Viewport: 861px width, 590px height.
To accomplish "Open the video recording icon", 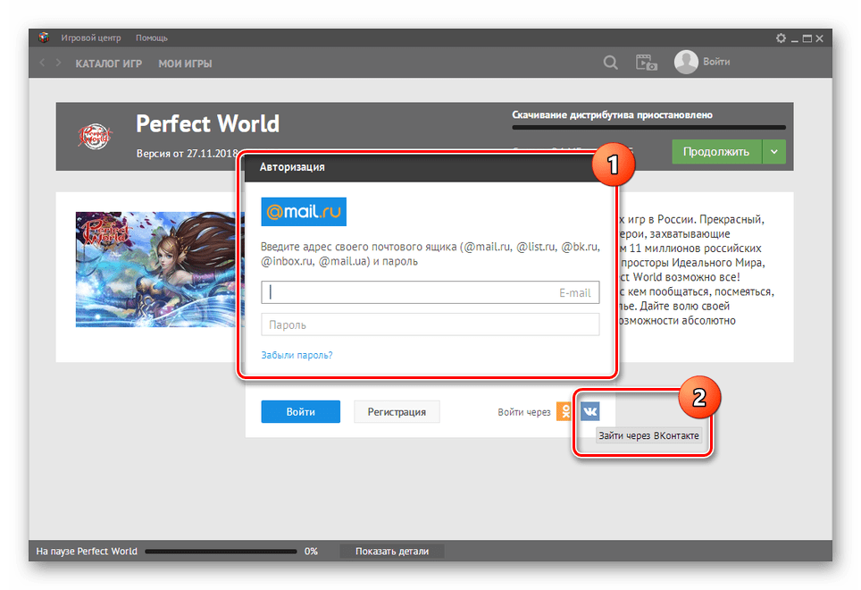I will pyautogui.click(x=647, y=63).
